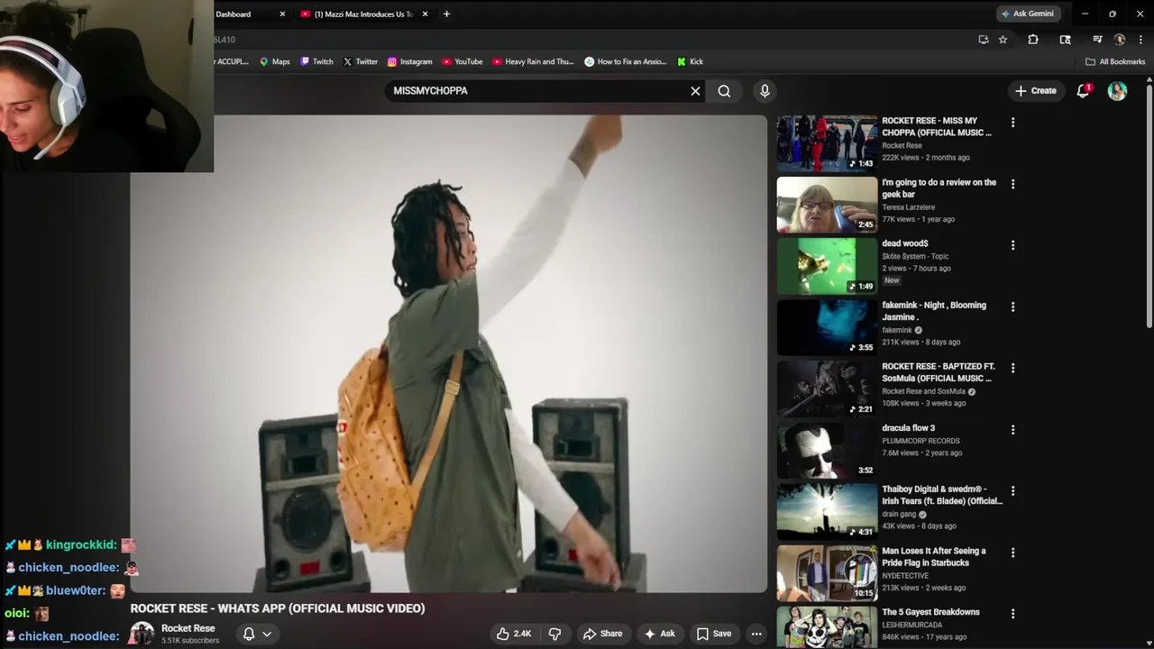Click the YouTube Create button
Screen dimensions: 1154x649
[x=1035, y=91]
